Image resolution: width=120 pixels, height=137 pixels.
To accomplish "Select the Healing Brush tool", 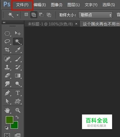I will (x=7, y=59).
